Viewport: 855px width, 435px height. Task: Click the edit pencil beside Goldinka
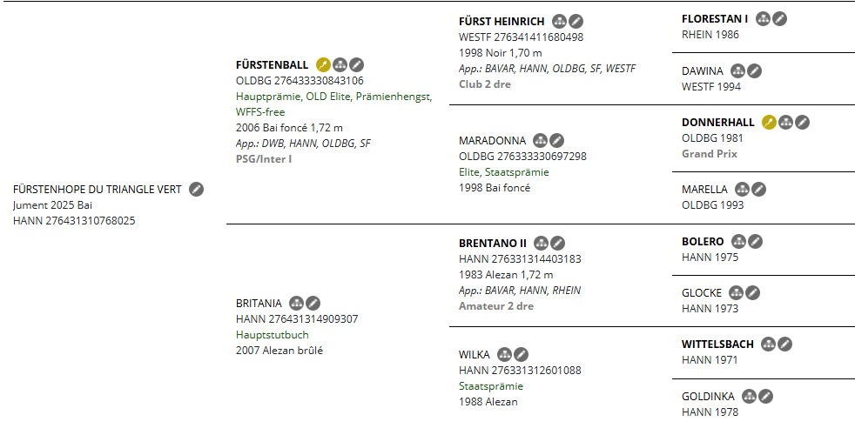765,396
